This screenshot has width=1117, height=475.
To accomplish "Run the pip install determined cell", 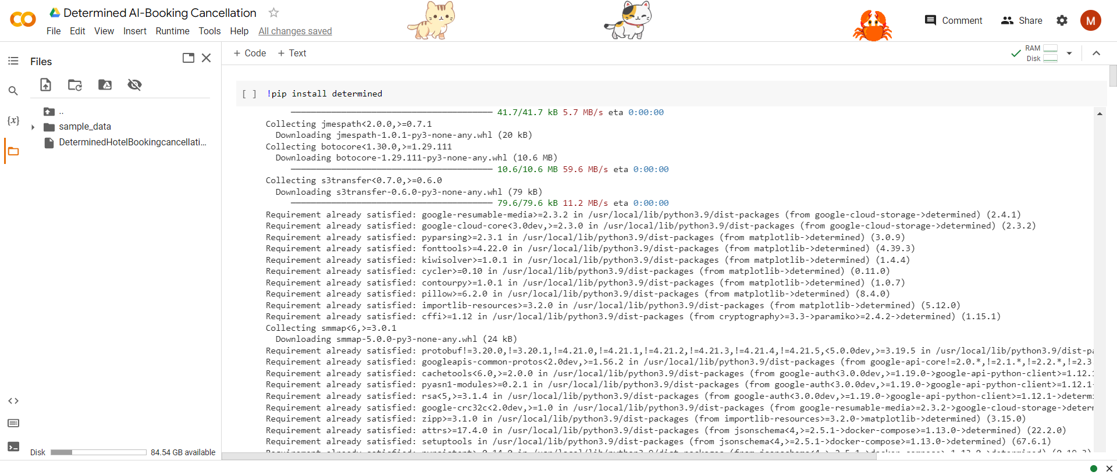I will pos(249,94).
